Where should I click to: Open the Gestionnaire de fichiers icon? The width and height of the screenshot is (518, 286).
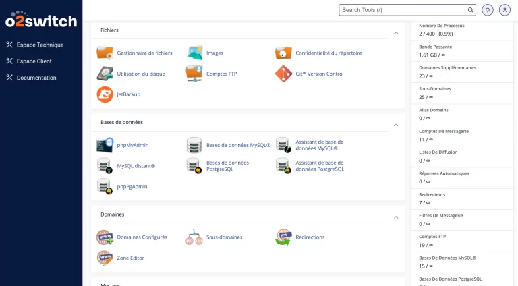[x=105, y=53]
